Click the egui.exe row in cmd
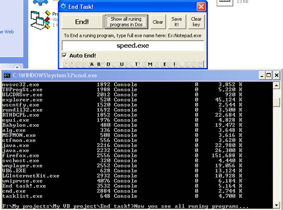283x210 pixels. pos(122,120)
